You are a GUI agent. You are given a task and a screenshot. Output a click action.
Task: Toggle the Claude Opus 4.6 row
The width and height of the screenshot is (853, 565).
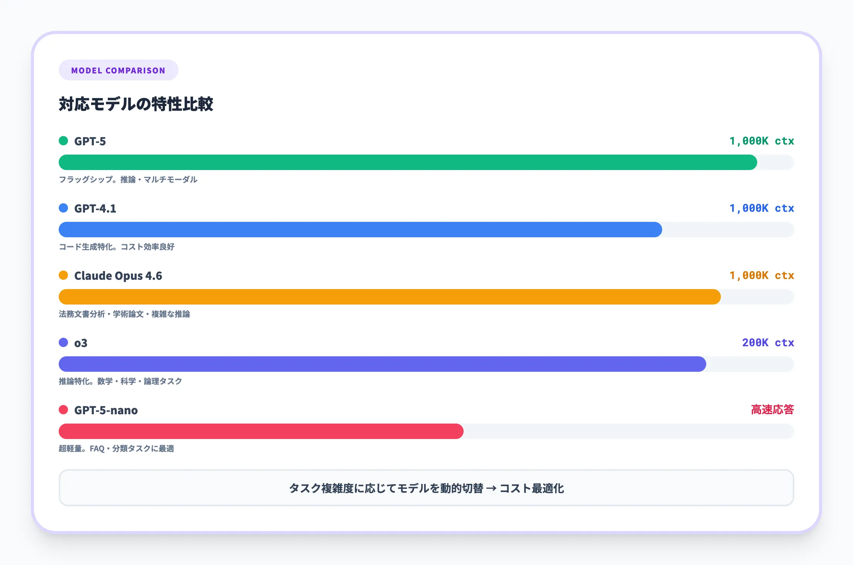[118, 276]
